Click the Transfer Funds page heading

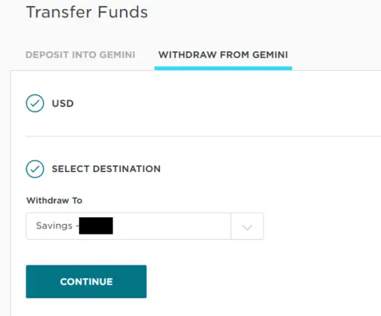click(x=87, y=12)
